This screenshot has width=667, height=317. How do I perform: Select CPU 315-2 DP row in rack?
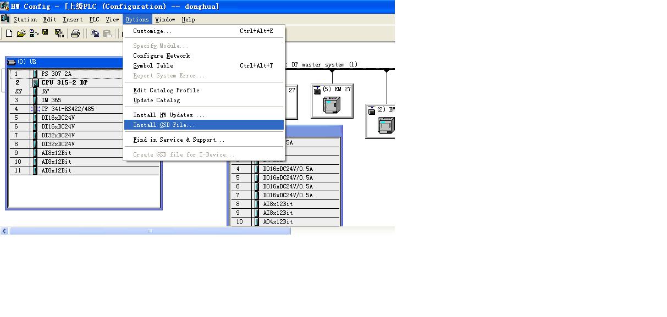click(66, 82)
